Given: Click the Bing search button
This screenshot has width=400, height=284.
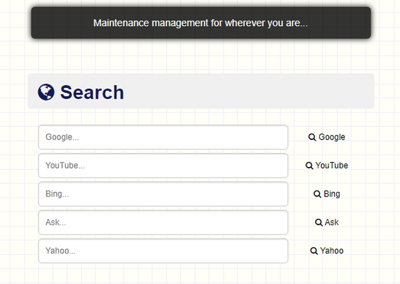Looking at the screenshot, I should tap(327, 194).
